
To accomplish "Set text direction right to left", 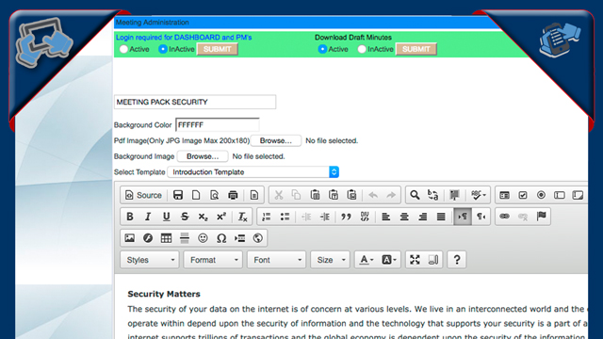I will click(481, 217).
